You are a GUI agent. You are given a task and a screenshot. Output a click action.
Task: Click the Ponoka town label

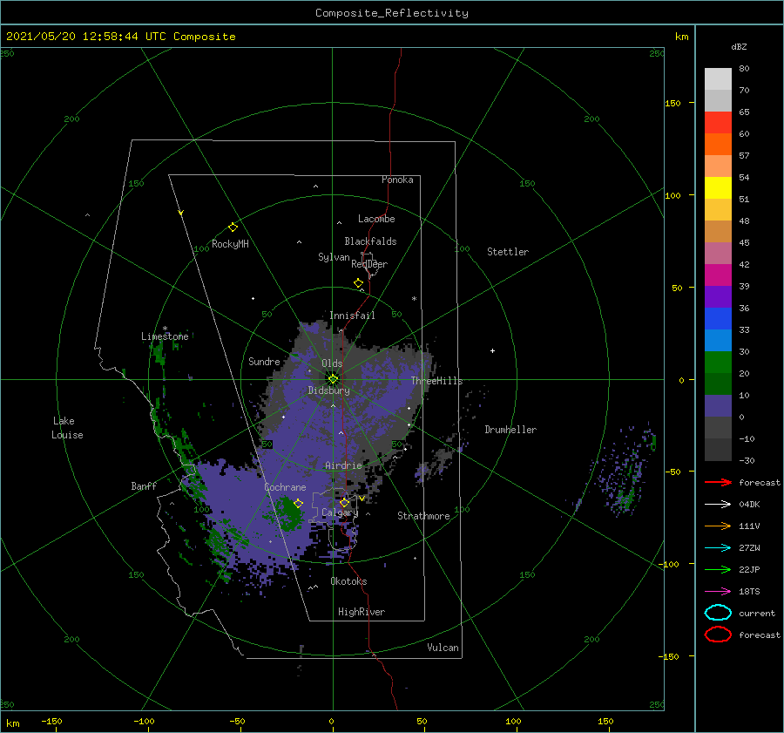pos(397,180)
